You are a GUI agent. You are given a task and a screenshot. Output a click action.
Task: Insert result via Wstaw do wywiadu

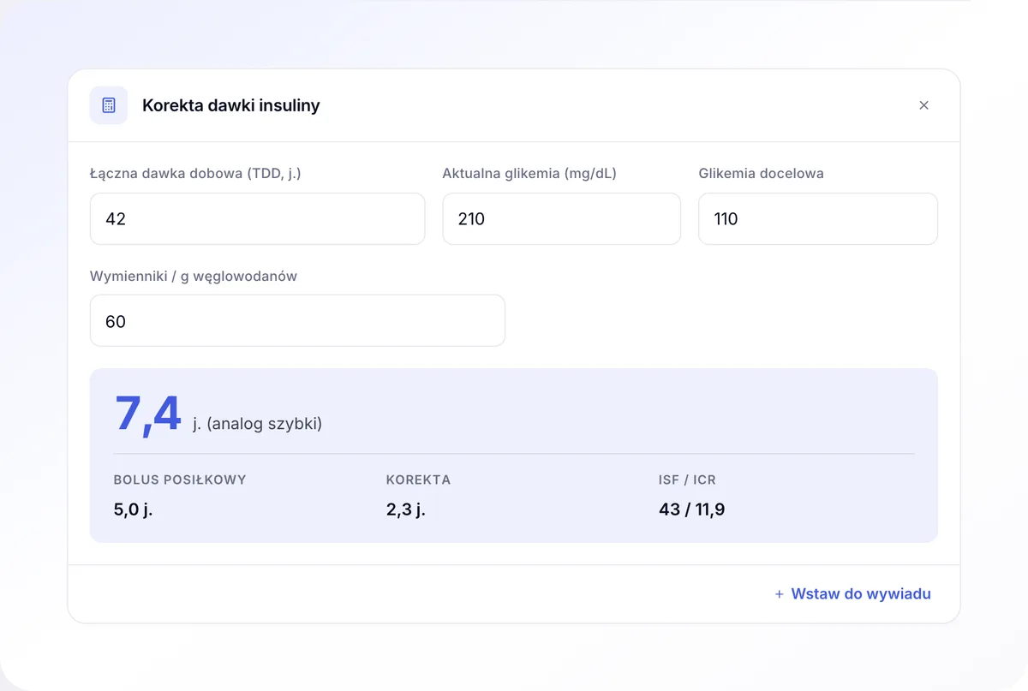coord(852,594)
